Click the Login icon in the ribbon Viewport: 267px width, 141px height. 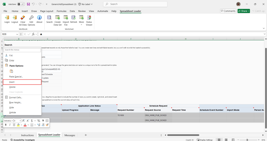click(7, 19)
